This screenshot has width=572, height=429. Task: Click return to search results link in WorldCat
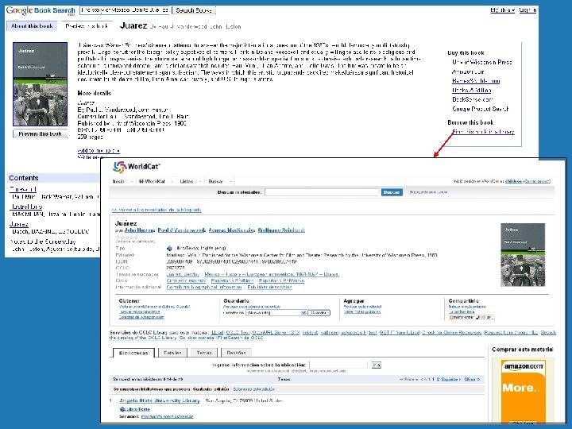157,210
